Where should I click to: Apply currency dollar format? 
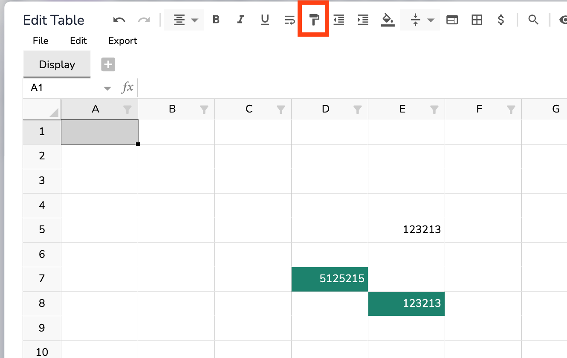501,20
